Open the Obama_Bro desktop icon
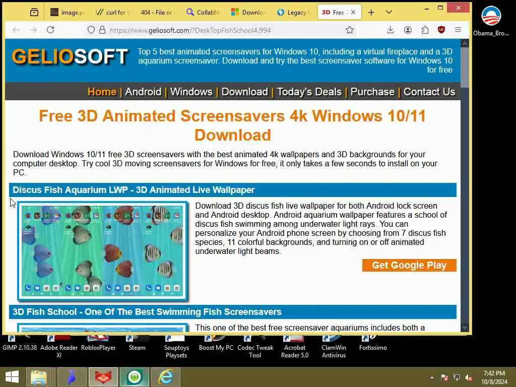This screenshot has height=387, width=516. click(491, 20)
